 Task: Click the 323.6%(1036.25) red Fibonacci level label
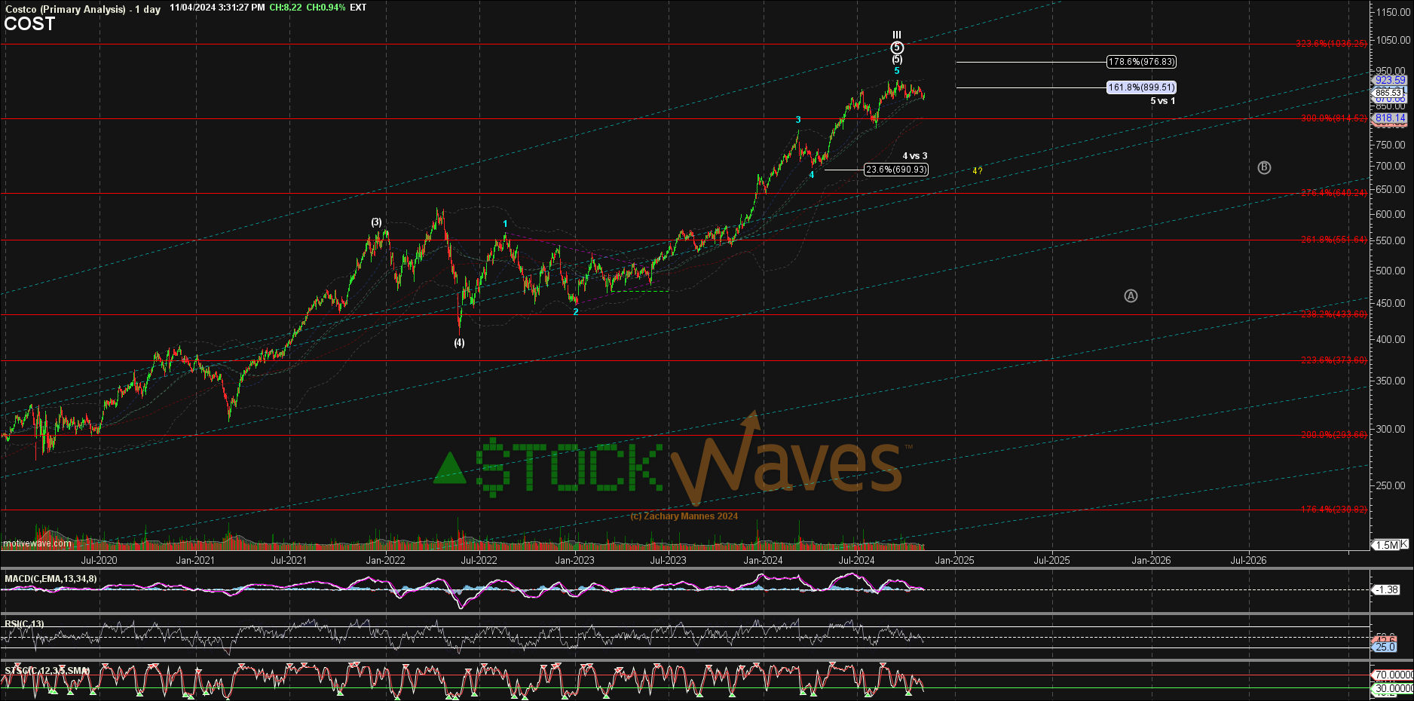click(1331, 44)
